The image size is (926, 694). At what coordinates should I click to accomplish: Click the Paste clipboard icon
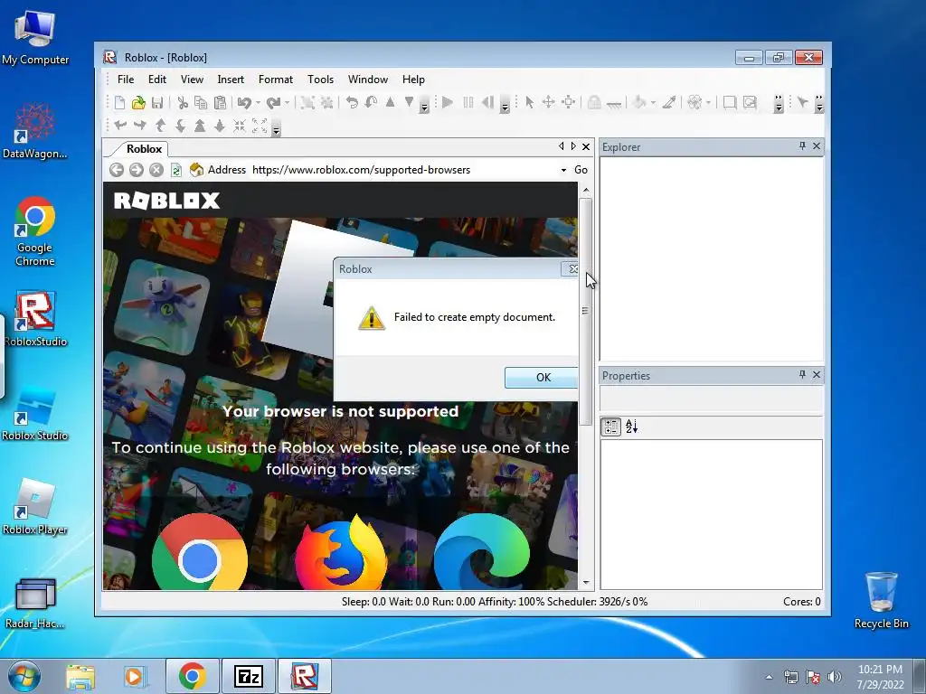(x=220, y=103)
